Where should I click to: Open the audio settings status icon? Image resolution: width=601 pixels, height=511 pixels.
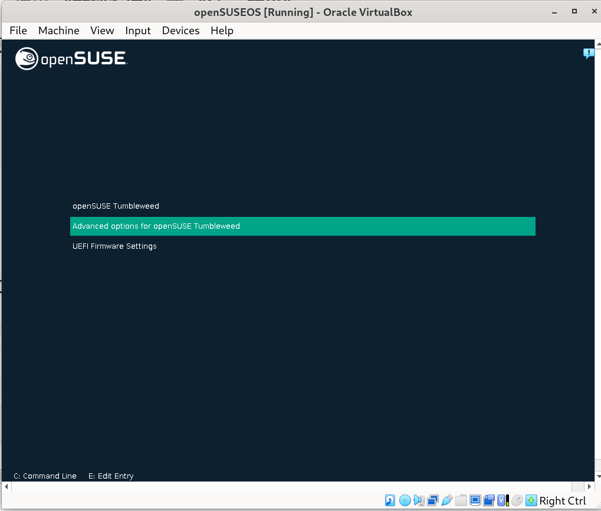pos(419,500)
